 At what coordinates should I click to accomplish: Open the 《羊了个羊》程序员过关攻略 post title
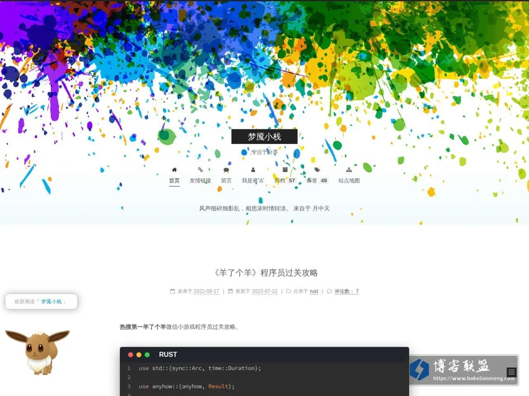point(264,273)
